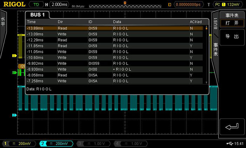Click the USB connection status icon
246x148 pixels.
coord(229,143)
